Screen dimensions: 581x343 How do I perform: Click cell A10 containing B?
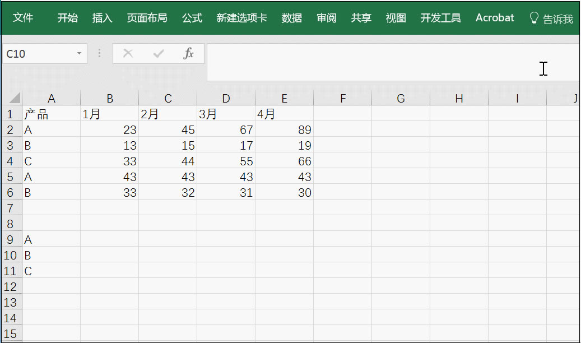point(51,255)
